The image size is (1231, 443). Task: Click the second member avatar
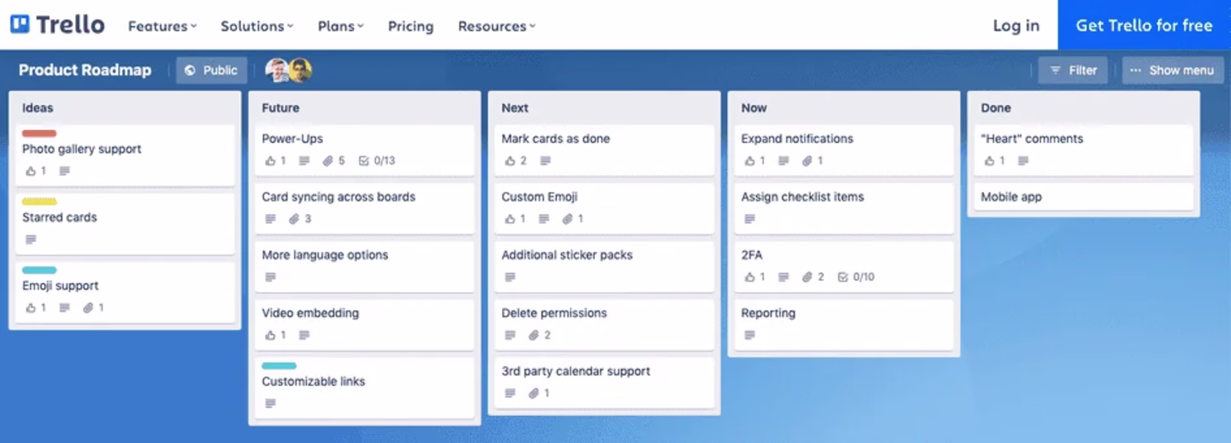300,70
